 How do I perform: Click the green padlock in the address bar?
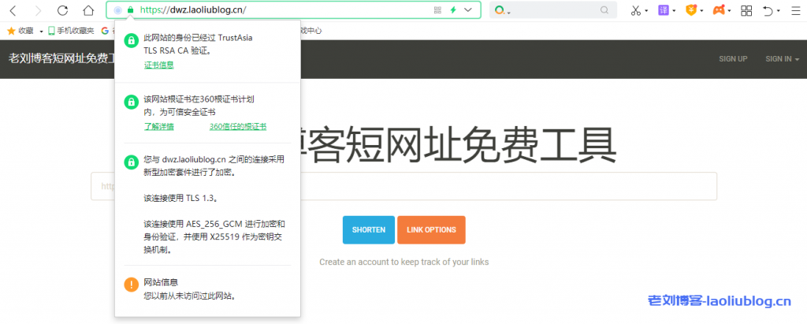coord(130,10)
